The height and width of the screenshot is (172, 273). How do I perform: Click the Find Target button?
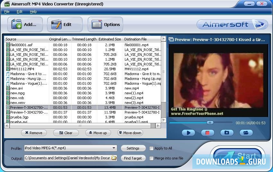pos(133,158)
